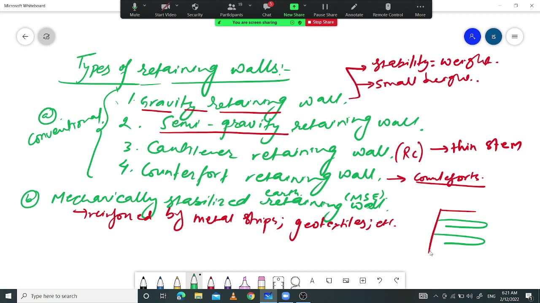Open the Wi-Fi network tray icon
The width and height of the screenshot is (540, 303).
pos(453,296)
